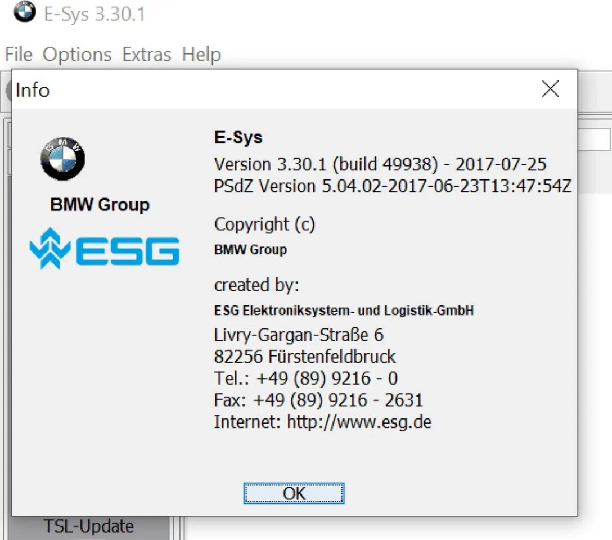Click OK to dismiss Info dialog
This screenshot has height=540, width=612.
pyautogui.click(x=294, y=493)
